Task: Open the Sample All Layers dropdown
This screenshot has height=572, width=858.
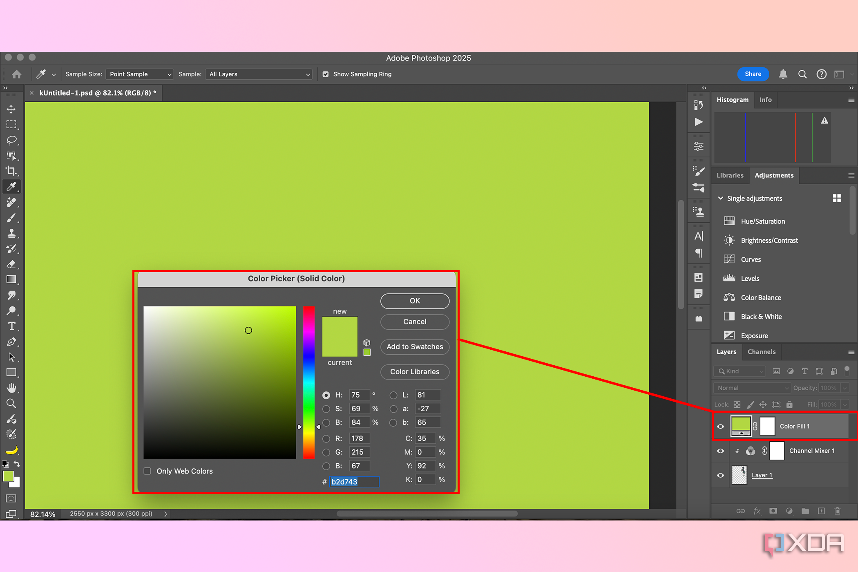Action: (259, 74)
